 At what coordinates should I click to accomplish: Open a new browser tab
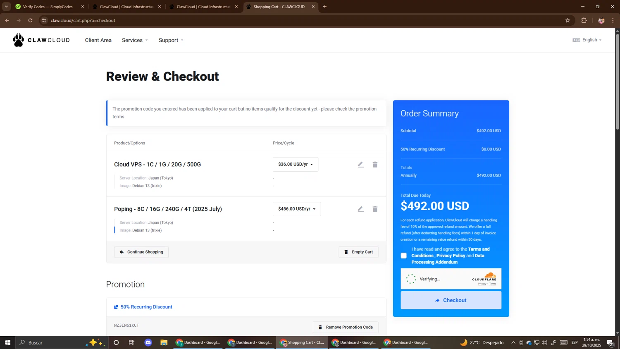tap(325, 7)
